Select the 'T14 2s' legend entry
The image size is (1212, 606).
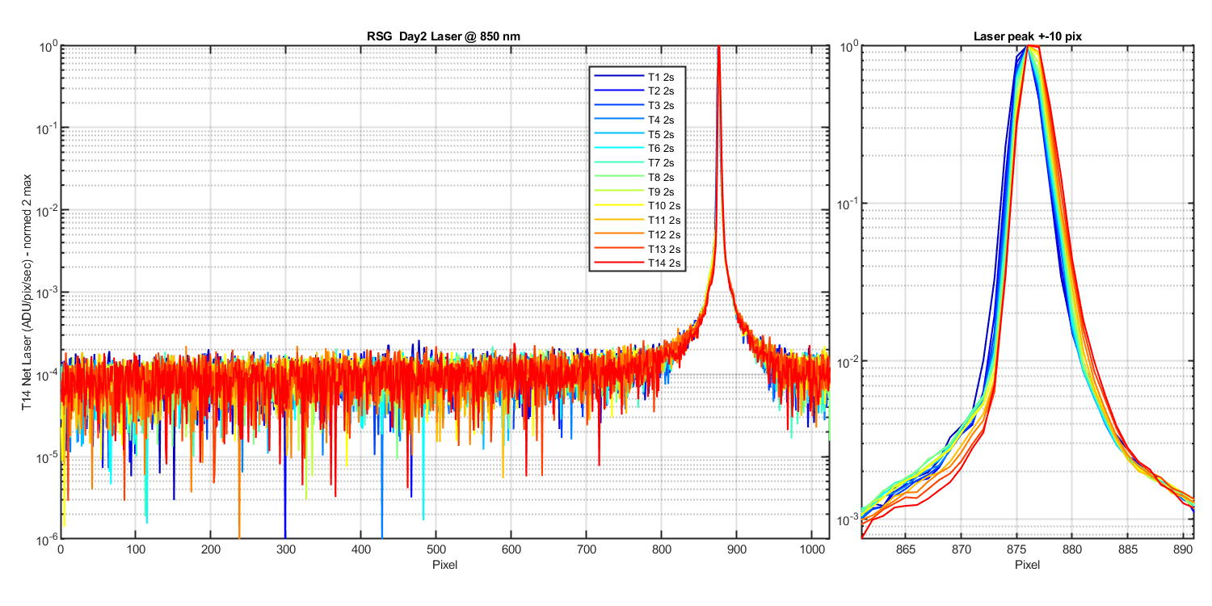click(666, 263)
